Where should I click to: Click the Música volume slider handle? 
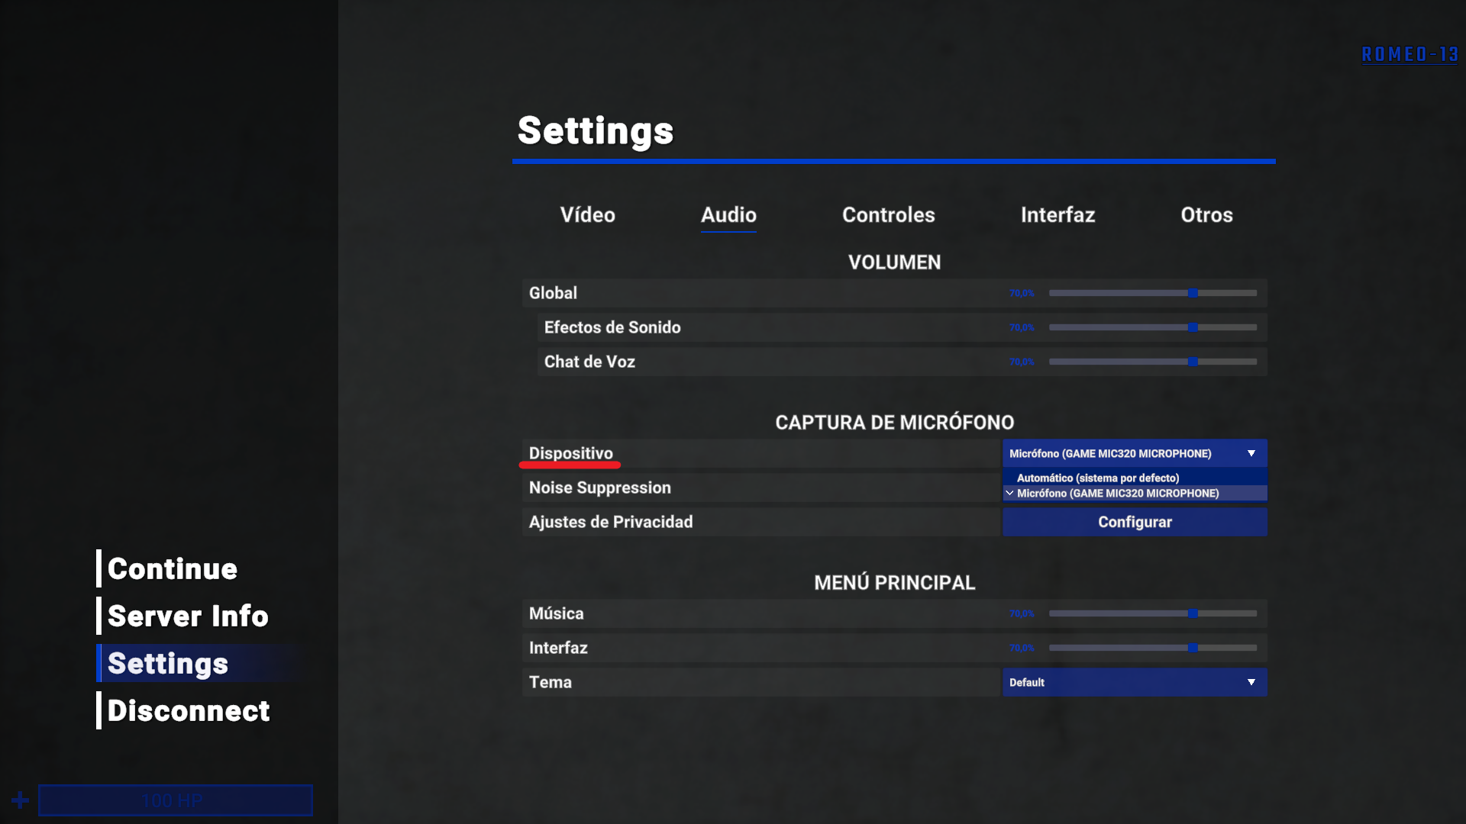pyautogui.click(x=1193, y=613)
